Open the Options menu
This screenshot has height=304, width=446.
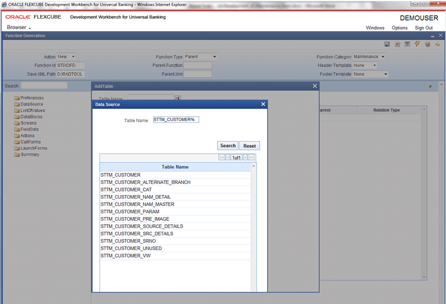[x=399, y=28]
